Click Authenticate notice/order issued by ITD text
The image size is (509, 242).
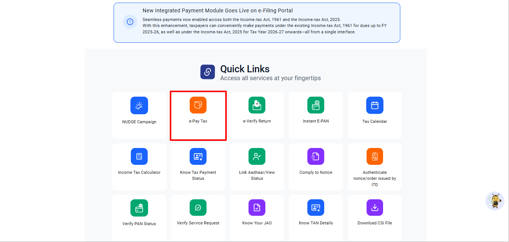pyautogui.click(x=374, y=179)
